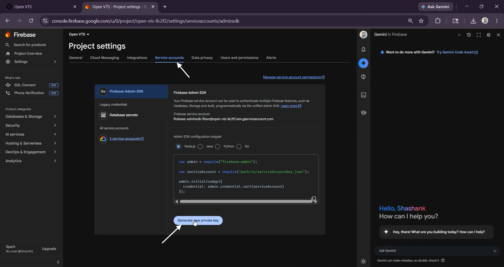Viewport: 504px width, 267px height.
Task: Expand Gemini panel to fullscreen
Action: 479,35
